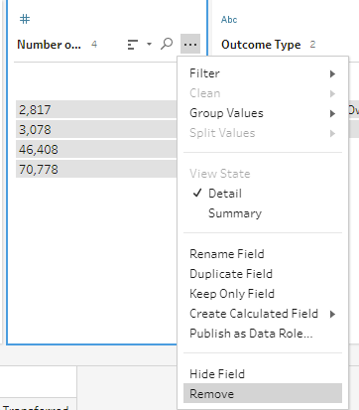
Task: Select the 46,408 value row
Action: [x=96, y=149]
